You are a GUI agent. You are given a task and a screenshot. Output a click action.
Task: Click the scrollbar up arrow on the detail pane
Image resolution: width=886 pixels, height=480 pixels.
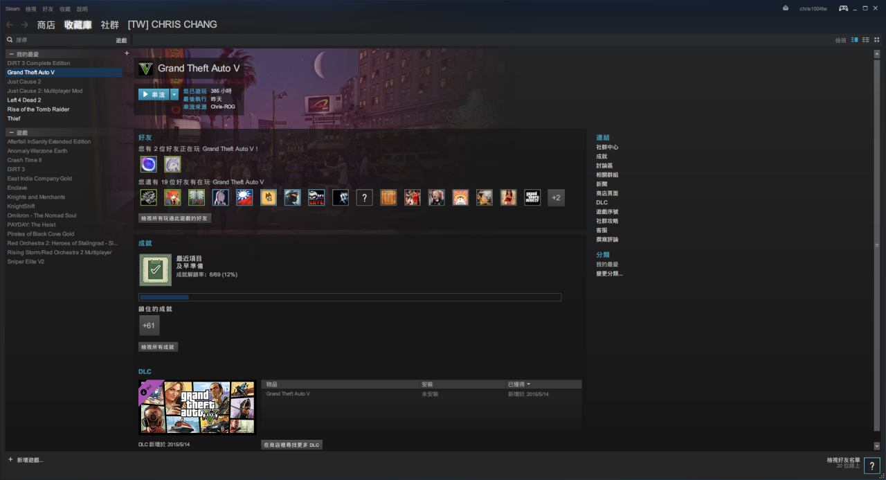tap(877, 53)
